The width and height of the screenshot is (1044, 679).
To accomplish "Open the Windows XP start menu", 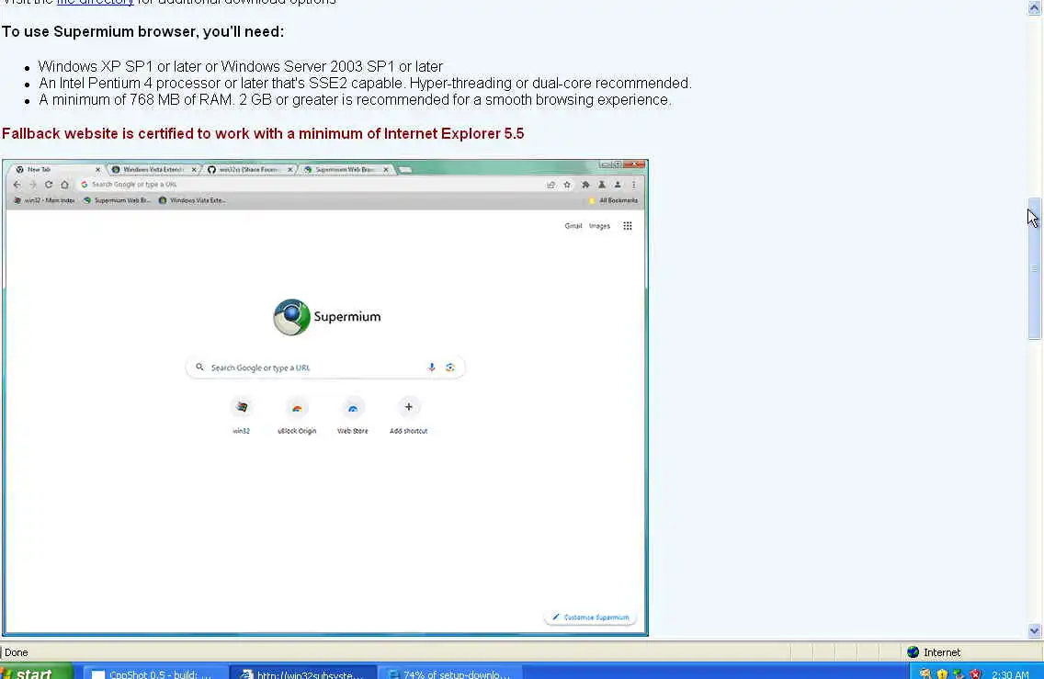I will click(x=37, y=673).
